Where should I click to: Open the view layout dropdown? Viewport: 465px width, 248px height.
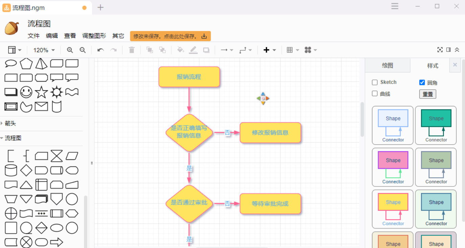(x=15, y=50)
